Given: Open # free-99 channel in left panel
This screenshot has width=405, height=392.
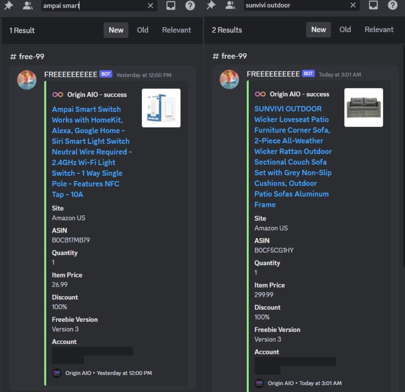Looking at the screenshot, I should [27, 56].
